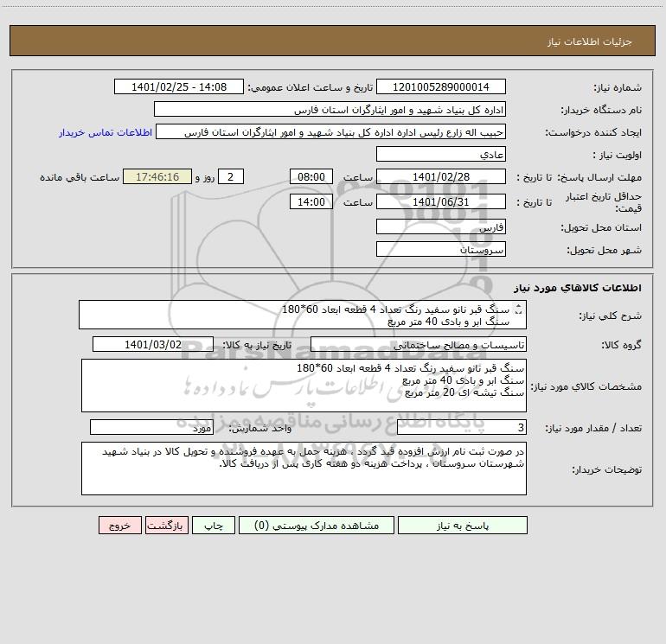The image size is (666, 644).
Task: Click the label ساعت باقی مانده
Action: (x=80, y=177)
